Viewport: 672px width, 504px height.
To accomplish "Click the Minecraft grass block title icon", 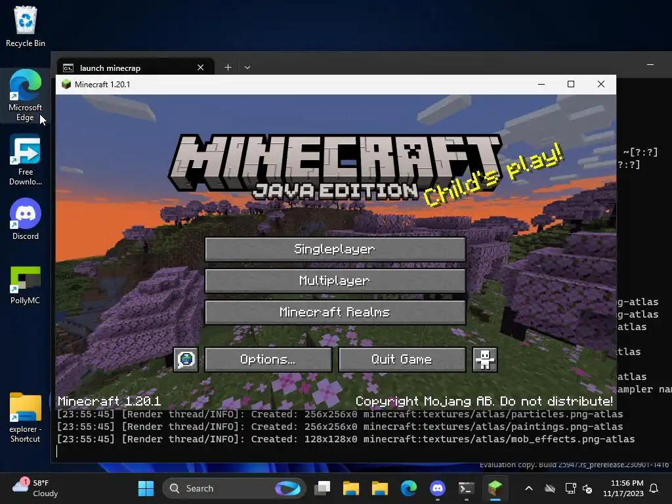I will [x=66, y=85].
